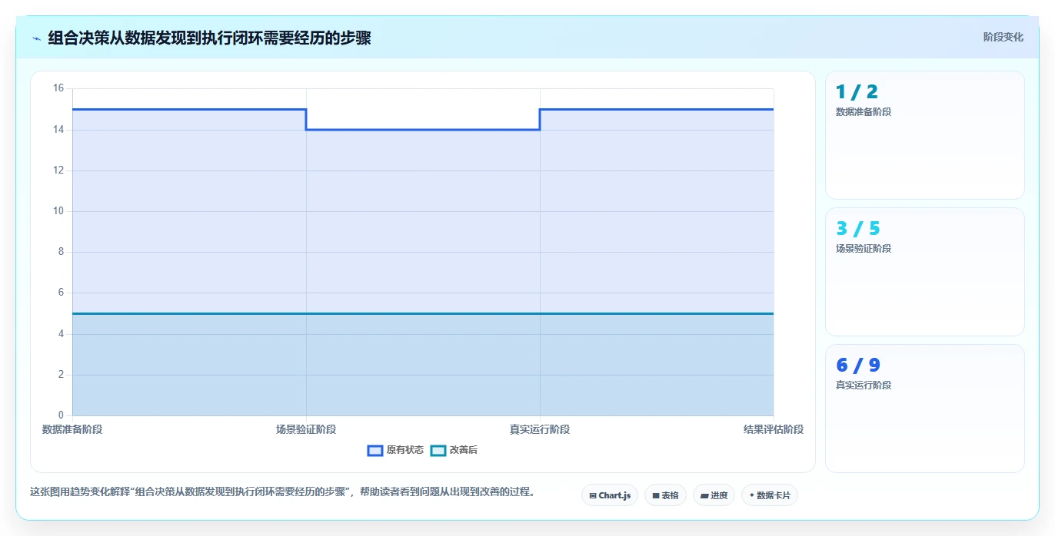Click the 进度 tag

714,495
